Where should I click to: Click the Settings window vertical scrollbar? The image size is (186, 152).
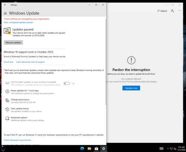pyautogui.click(x=106, y=62)
